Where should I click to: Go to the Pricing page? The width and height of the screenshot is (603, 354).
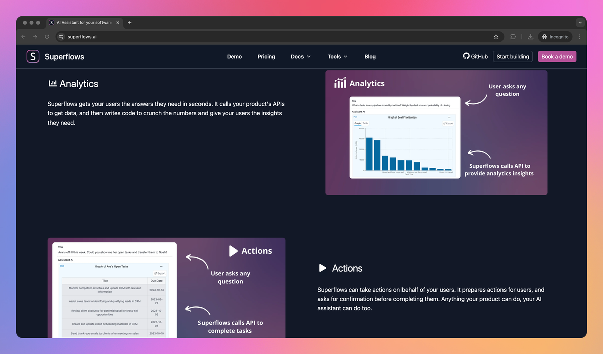[266, 57]
